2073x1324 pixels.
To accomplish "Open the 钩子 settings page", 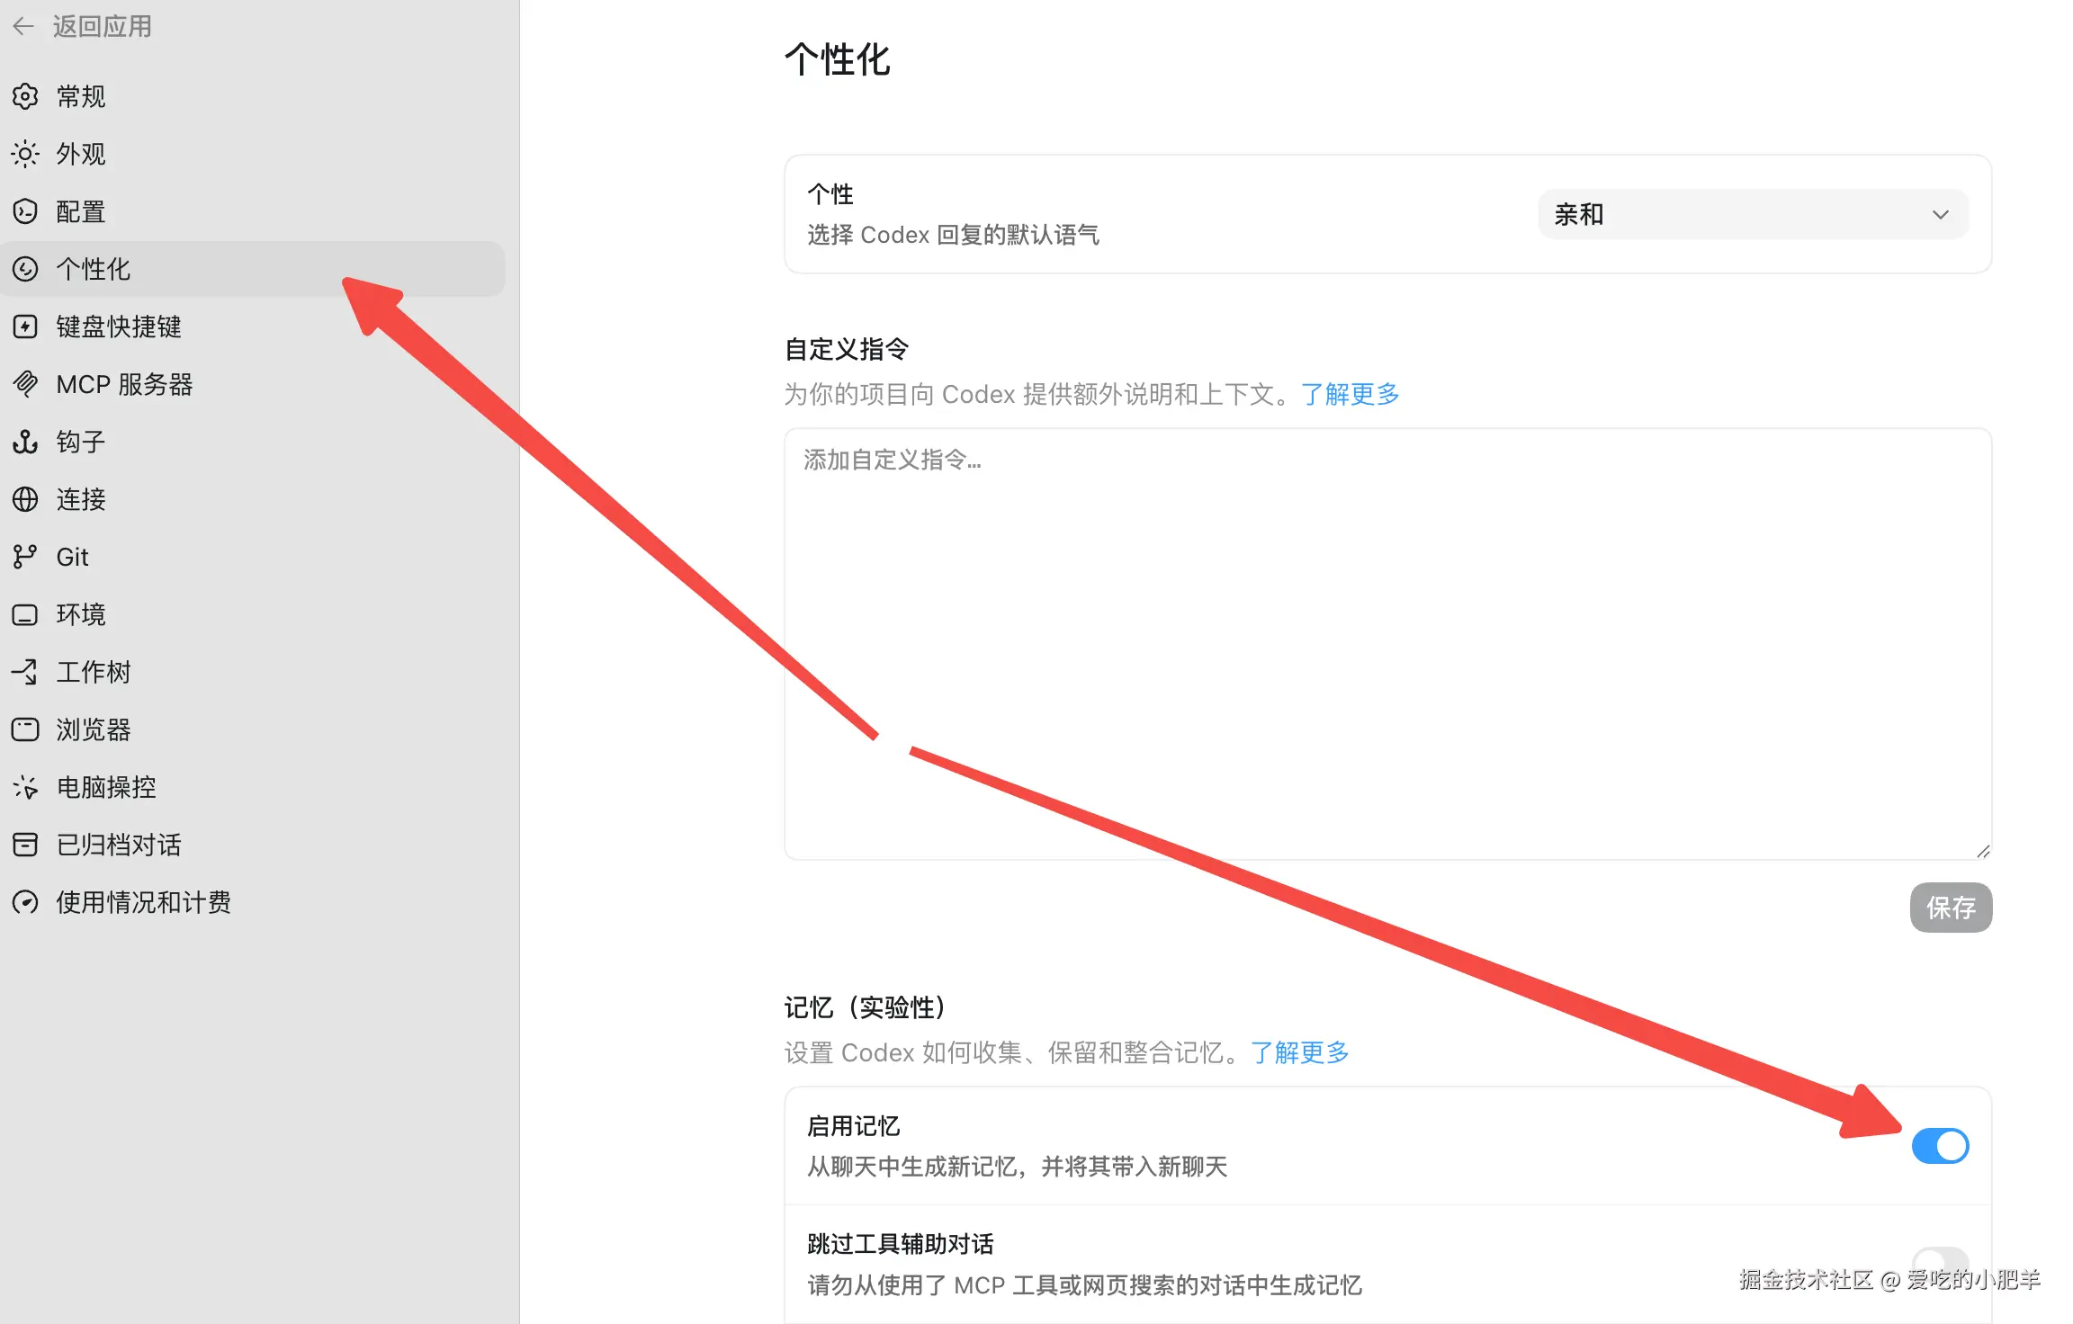I will click(253, 442).
